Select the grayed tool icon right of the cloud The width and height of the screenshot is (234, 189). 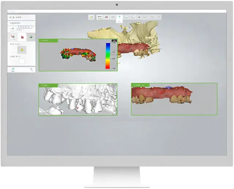click(152, 17)
